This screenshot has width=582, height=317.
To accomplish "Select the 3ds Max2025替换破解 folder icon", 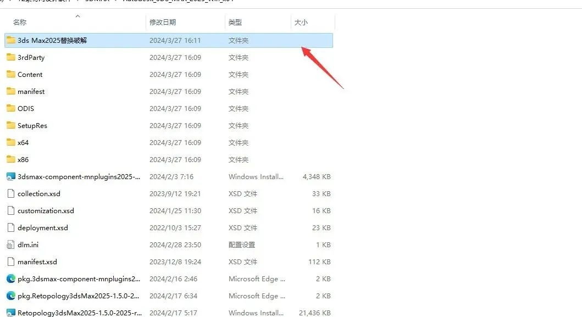I will 11,40.
